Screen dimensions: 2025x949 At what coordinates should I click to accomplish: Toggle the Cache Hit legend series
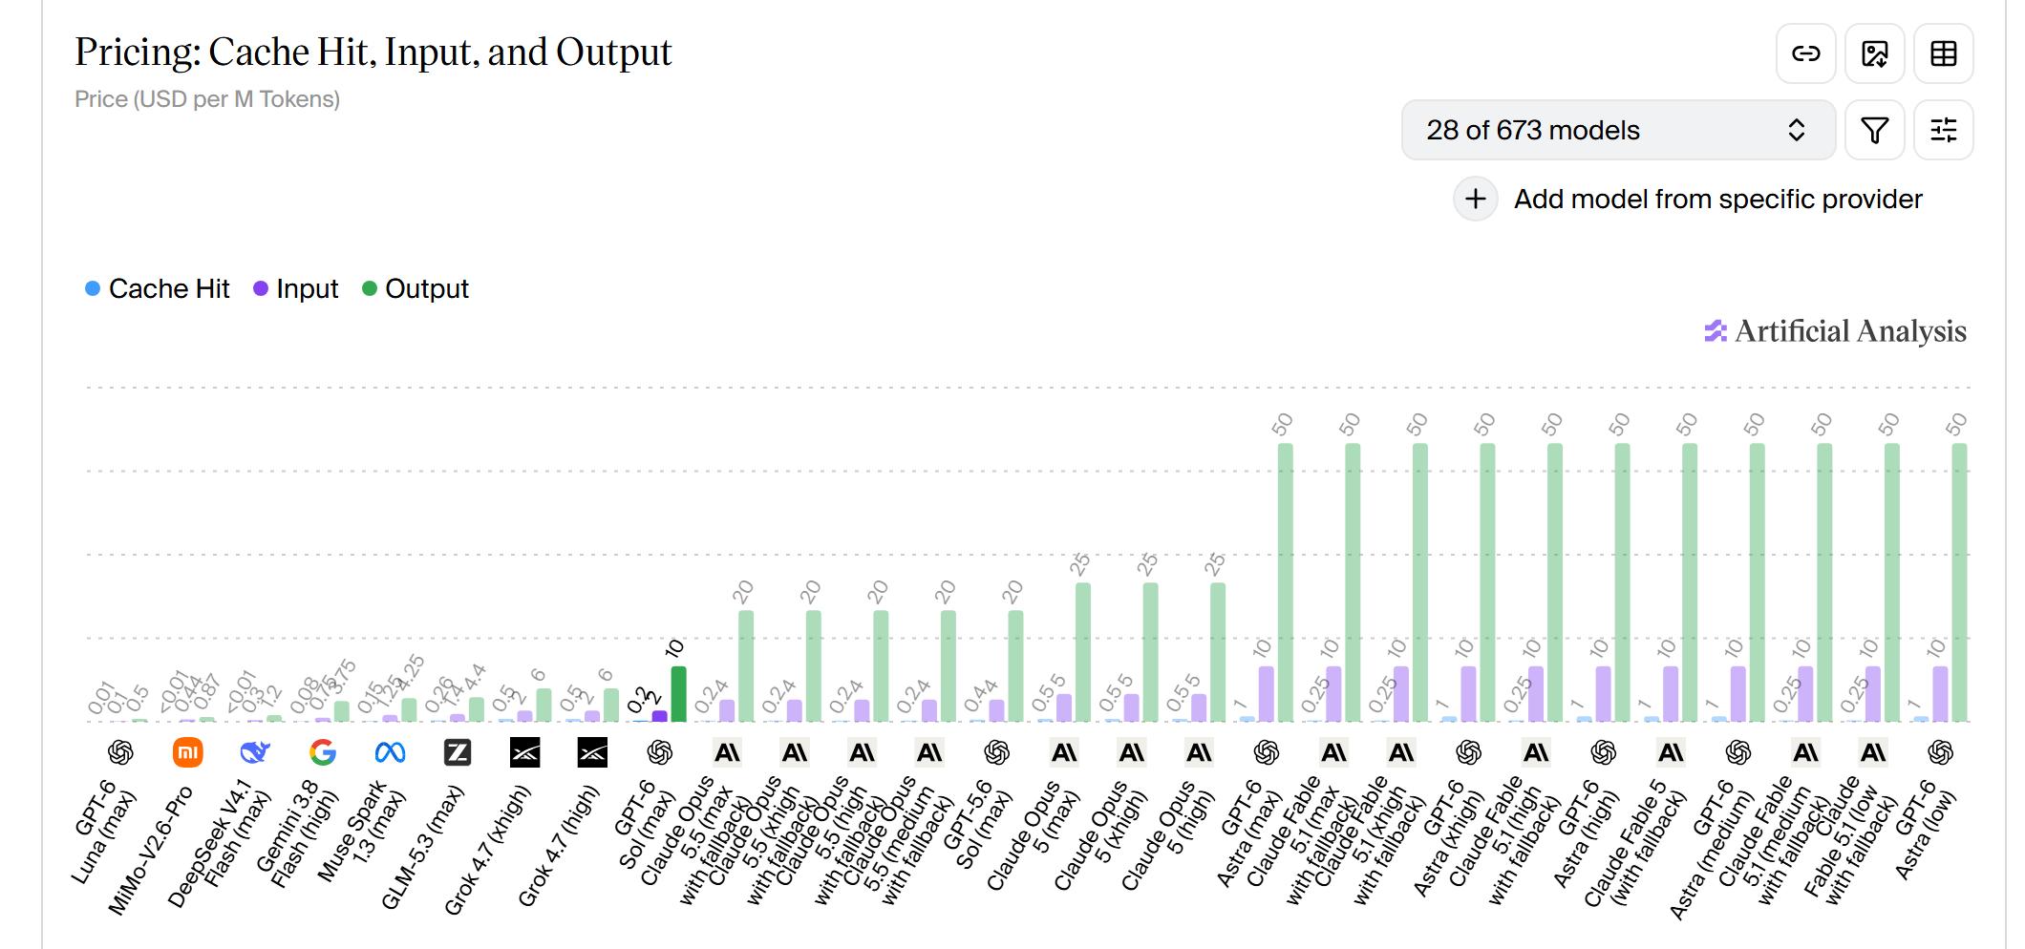(158, 288)
